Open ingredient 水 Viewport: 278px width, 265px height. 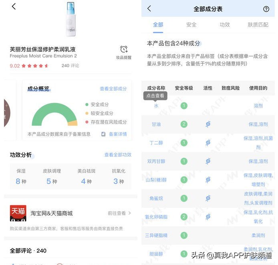click(156, 106)
